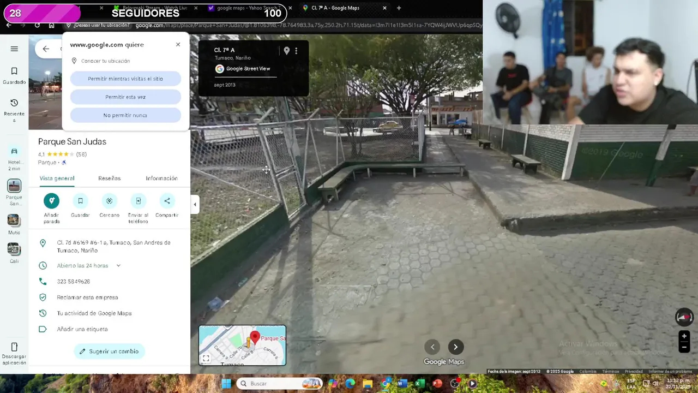Click the 58 reviews count
698x393 pixels.
(x=81, y=154)
